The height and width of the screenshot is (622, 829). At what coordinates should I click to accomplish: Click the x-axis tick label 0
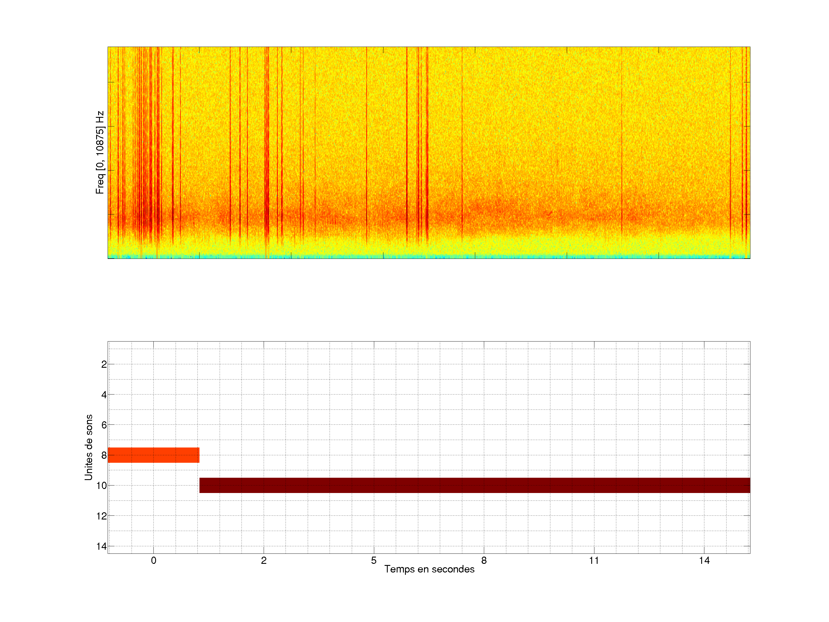153,560
